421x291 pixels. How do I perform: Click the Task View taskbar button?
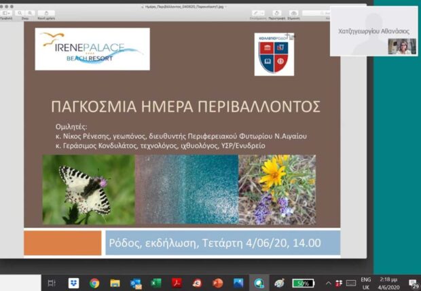pyautogui.click(x=52, y=283)
